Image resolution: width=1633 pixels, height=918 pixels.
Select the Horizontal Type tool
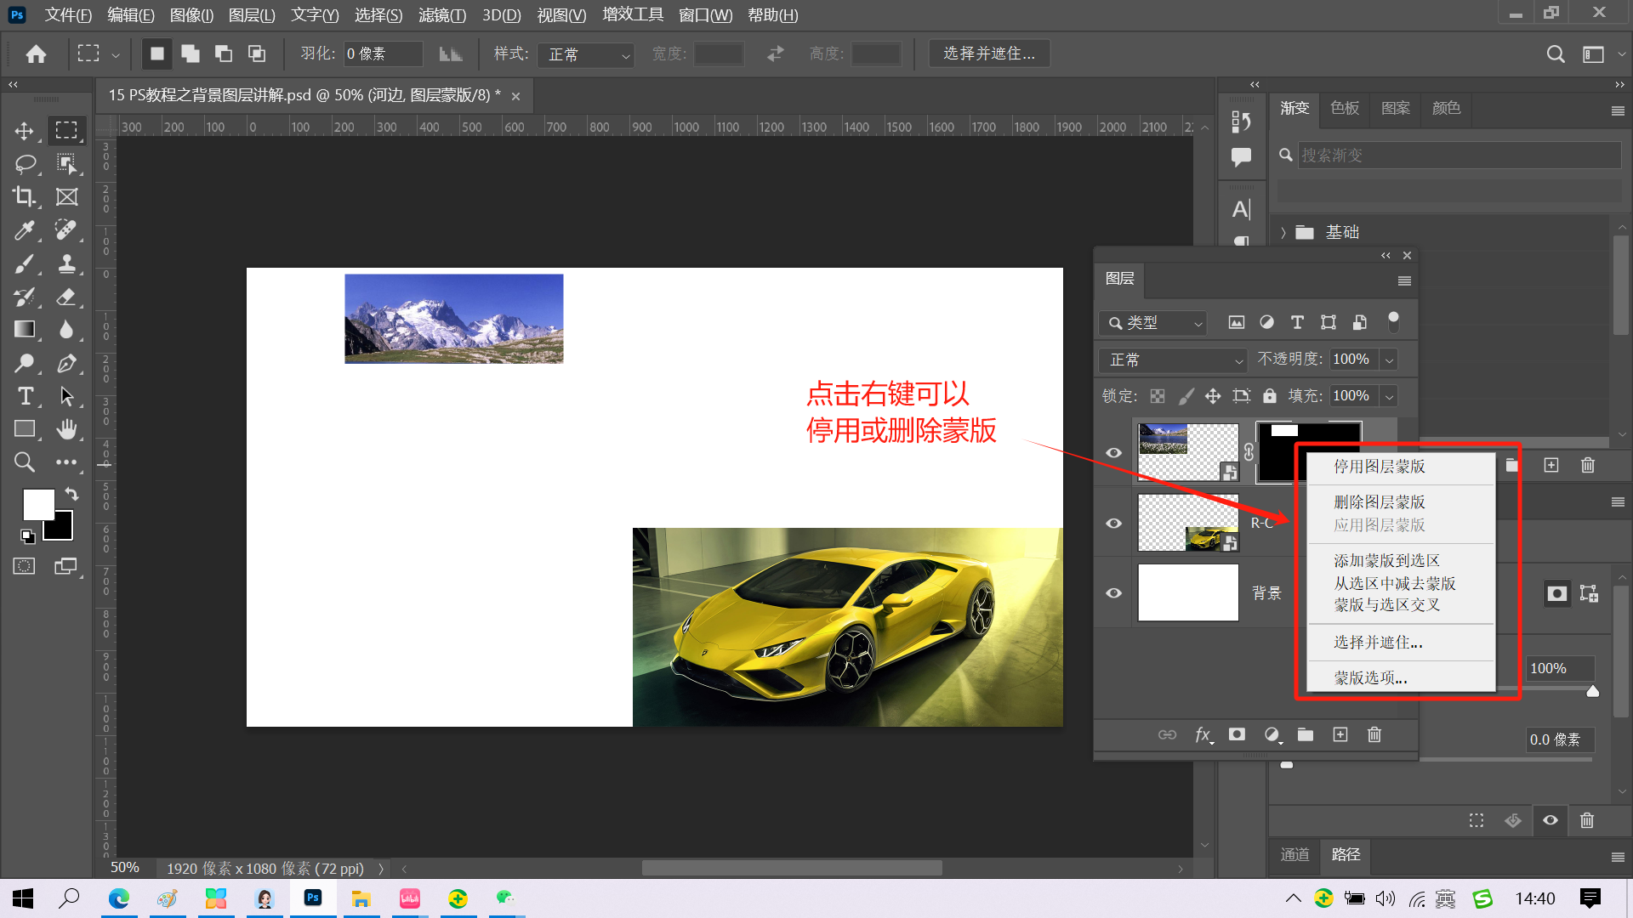click(25, 396)
